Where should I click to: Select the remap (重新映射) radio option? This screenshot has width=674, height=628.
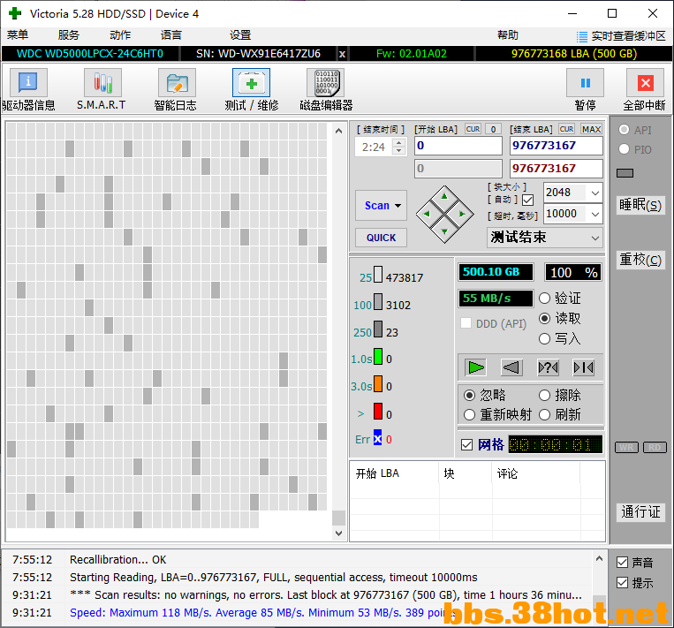click(x=469, y=415)
